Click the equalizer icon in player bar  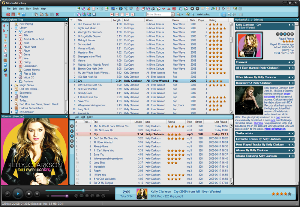coord(92,196)
